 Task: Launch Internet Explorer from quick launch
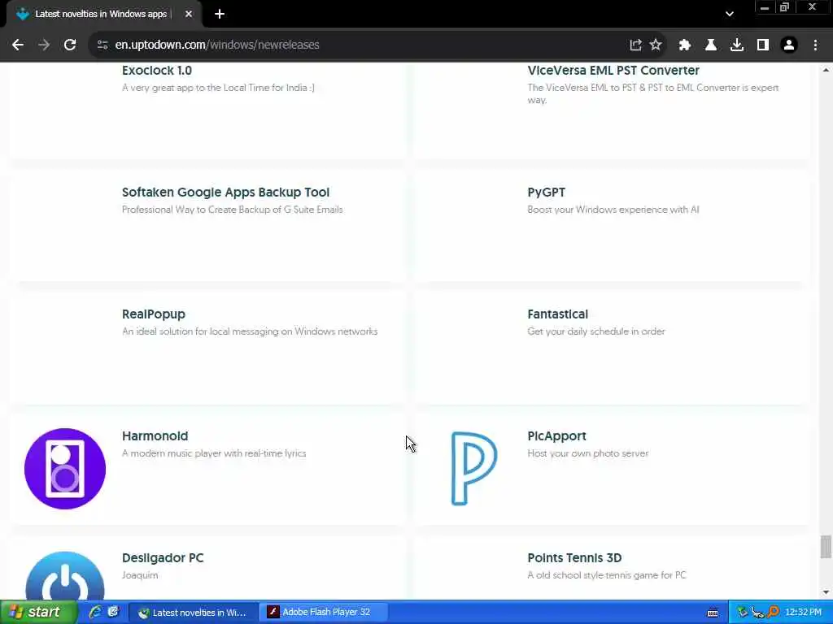pyautogui.click(x=96, y=612)
